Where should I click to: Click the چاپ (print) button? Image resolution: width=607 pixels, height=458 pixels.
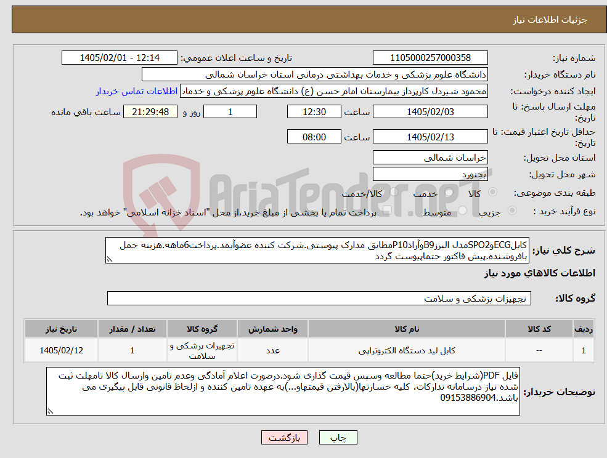[x=338, y=438]
